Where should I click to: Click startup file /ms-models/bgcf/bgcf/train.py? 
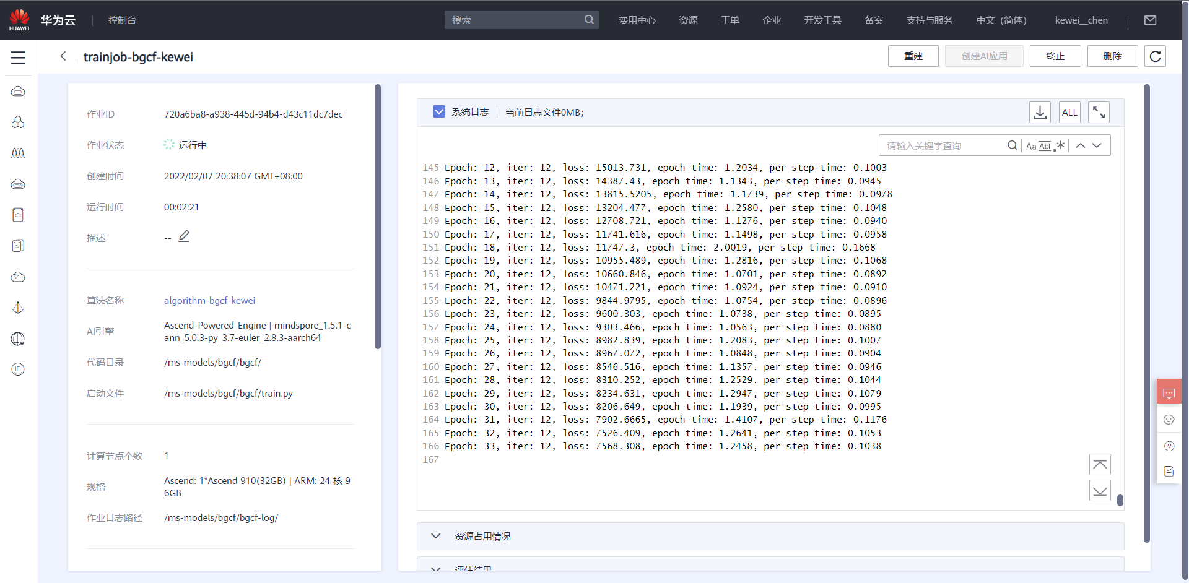click(229, 393)
